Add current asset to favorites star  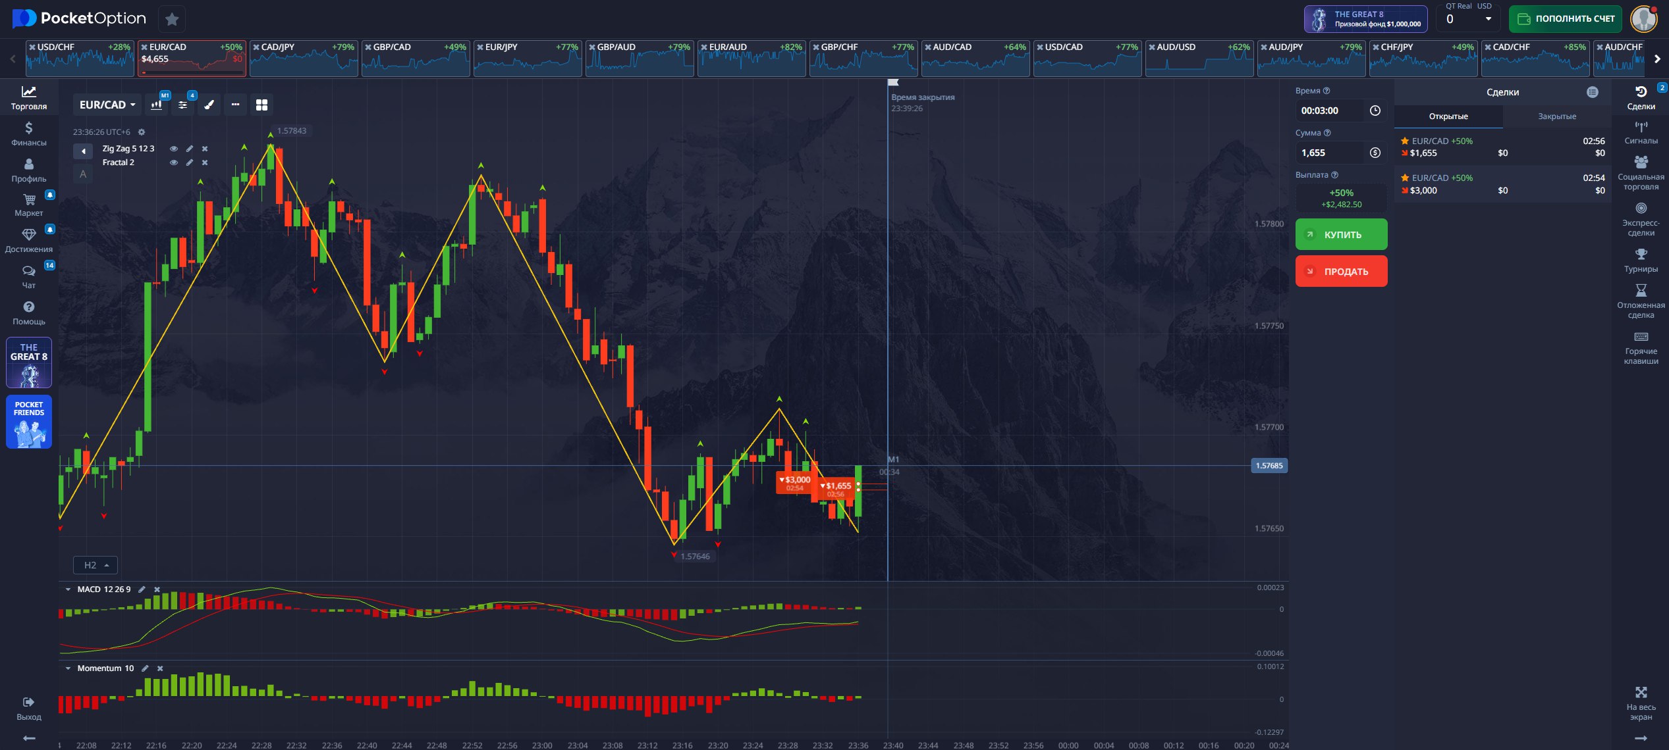pyautogui.click(x=172, y=19)
